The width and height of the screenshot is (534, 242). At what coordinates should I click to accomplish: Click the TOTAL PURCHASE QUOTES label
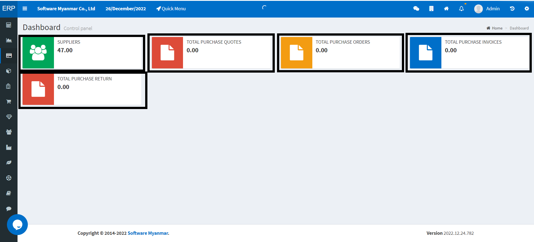(214, 42)
